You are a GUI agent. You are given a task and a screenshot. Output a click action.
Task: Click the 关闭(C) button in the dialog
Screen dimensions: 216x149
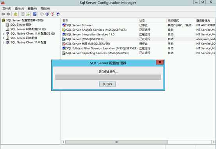107,84
